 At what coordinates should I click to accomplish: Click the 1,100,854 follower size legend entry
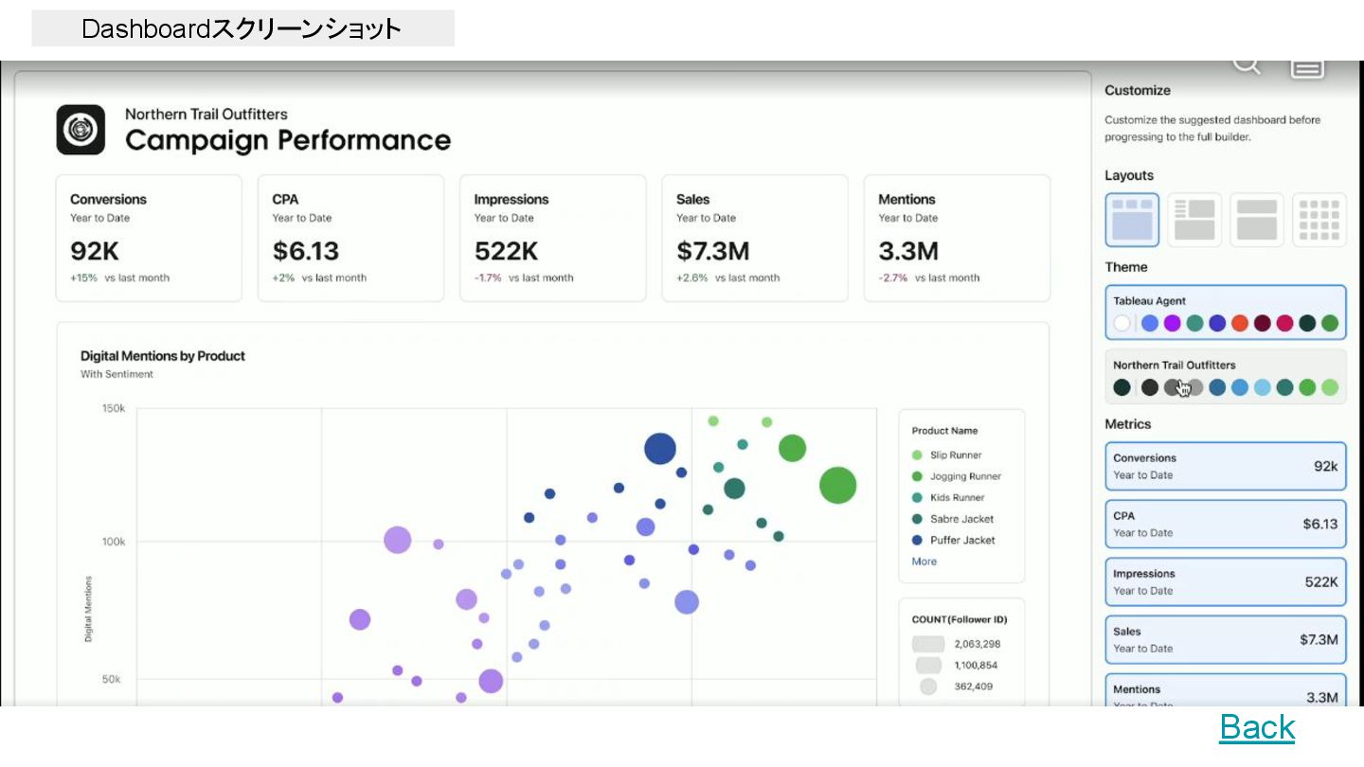pyautogui.click(x=957, y=666)
